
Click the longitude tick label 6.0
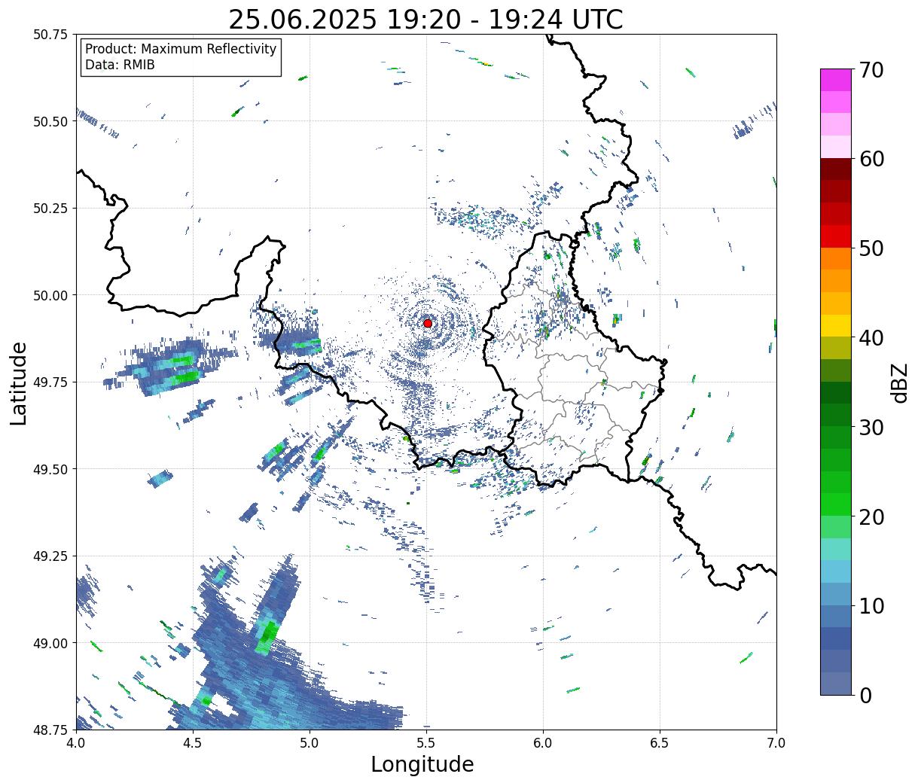(543, 742)
